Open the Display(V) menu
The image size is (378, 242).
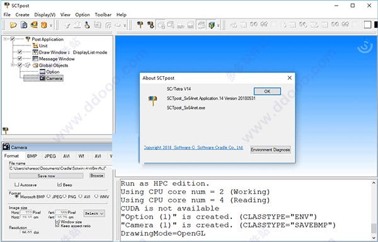pos(45,14)
